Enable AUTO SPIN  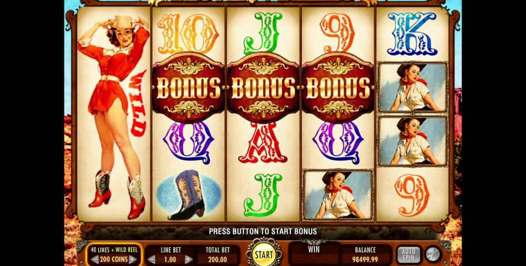tap(409, 254)
